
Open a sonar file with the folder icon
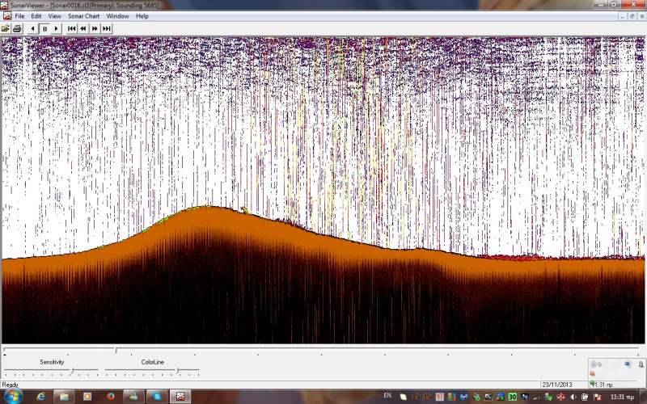(x=6, y=28)
